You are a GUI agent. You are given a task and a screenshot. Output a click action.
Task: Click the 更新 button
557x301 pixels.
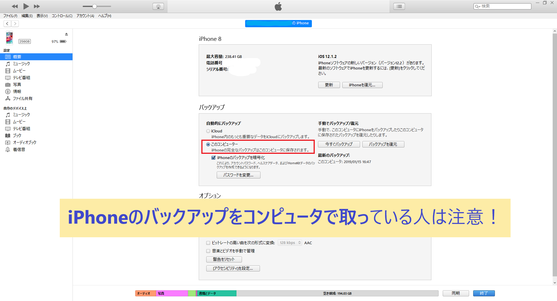(329, 85)
